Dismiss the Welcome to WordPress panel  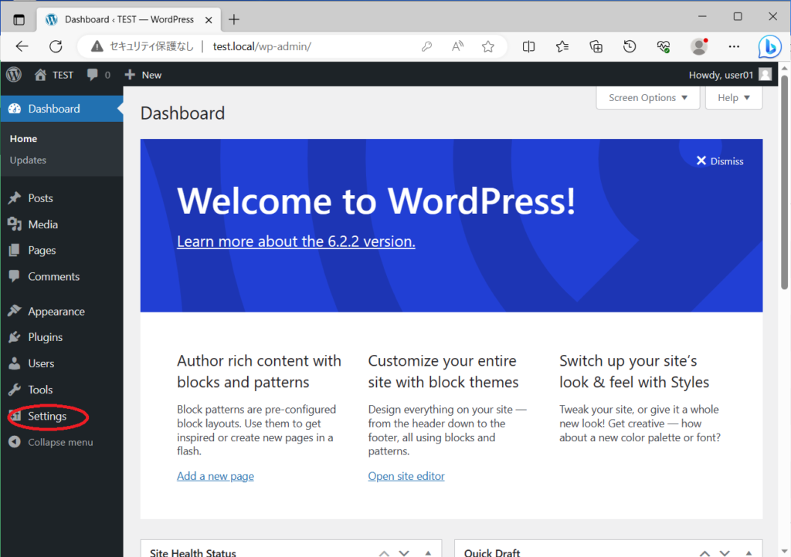pos(720,161)
